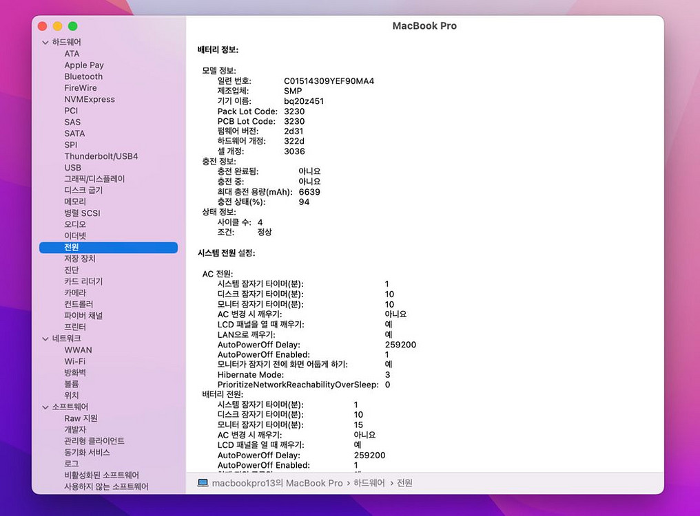The width and height of the screenshot is (700, 516).
Task: Click firmware version value 2d31
Action: (294, 131)
